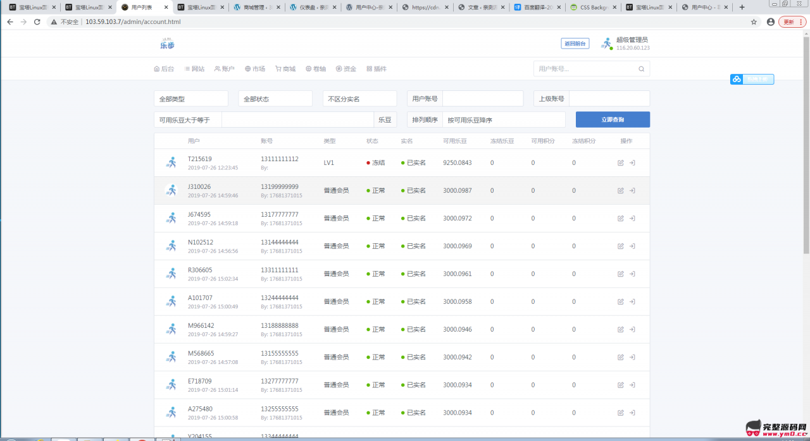This screenshot has width=810, height=441.
Task: Click the browser reload icon
Action: pyautogui.click(x=37, y=21)
